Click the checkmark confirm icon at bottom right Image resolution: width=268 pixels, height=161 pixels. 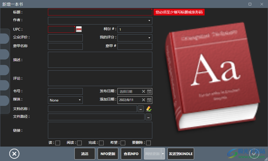click(254, 154)
